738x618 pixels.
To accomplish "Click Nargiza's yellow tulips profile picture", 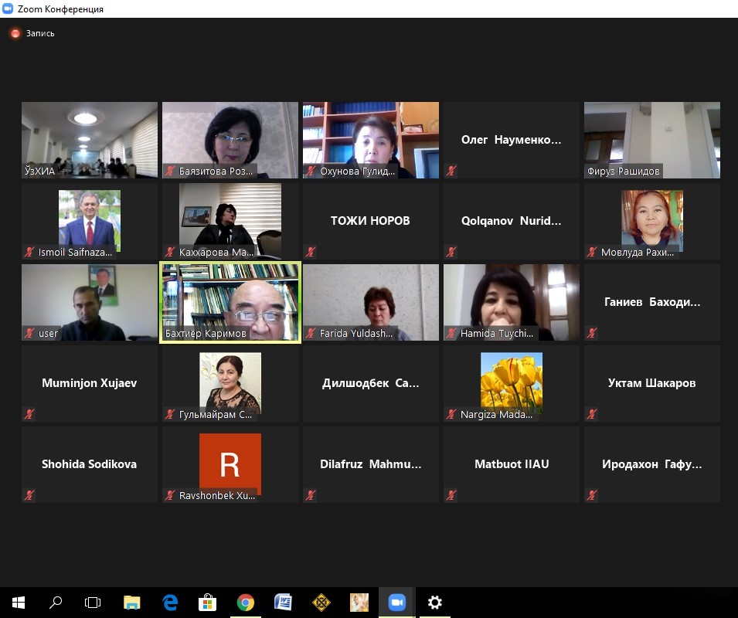I will coord(511,380).
